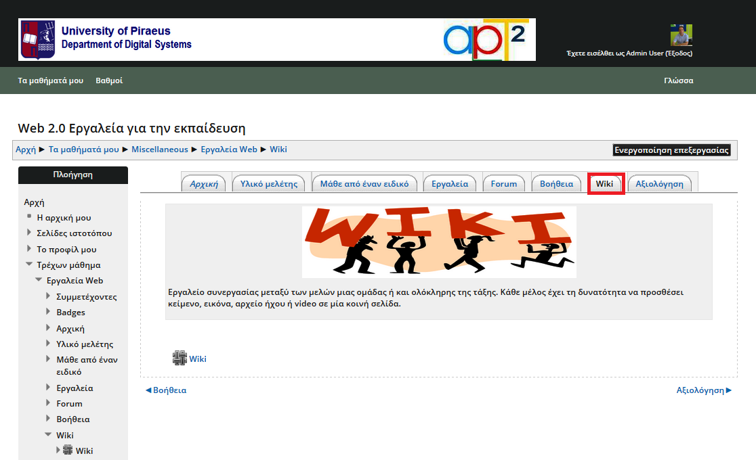
Task: Select the Wiki tab
Action: coord(605,183)
